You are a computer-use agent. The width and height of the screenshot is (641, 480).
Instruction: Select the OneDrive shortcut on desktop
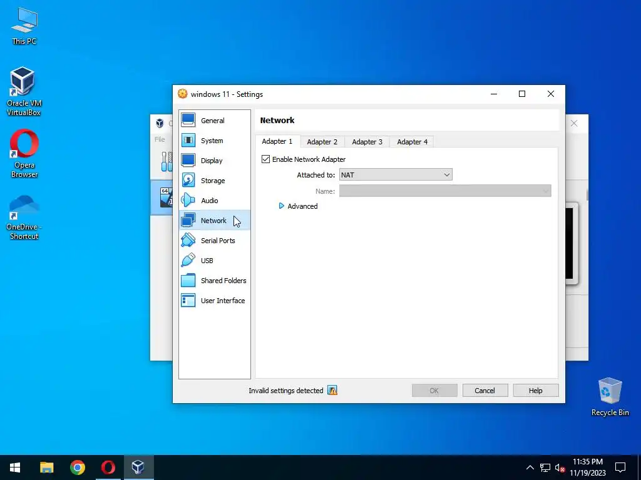tap(24, 217)
